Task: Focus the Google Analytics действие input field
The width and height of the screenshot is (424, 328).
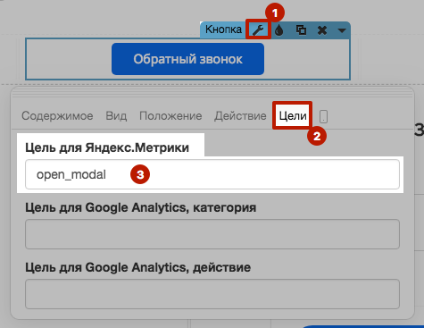Action: tap(212, 294)
